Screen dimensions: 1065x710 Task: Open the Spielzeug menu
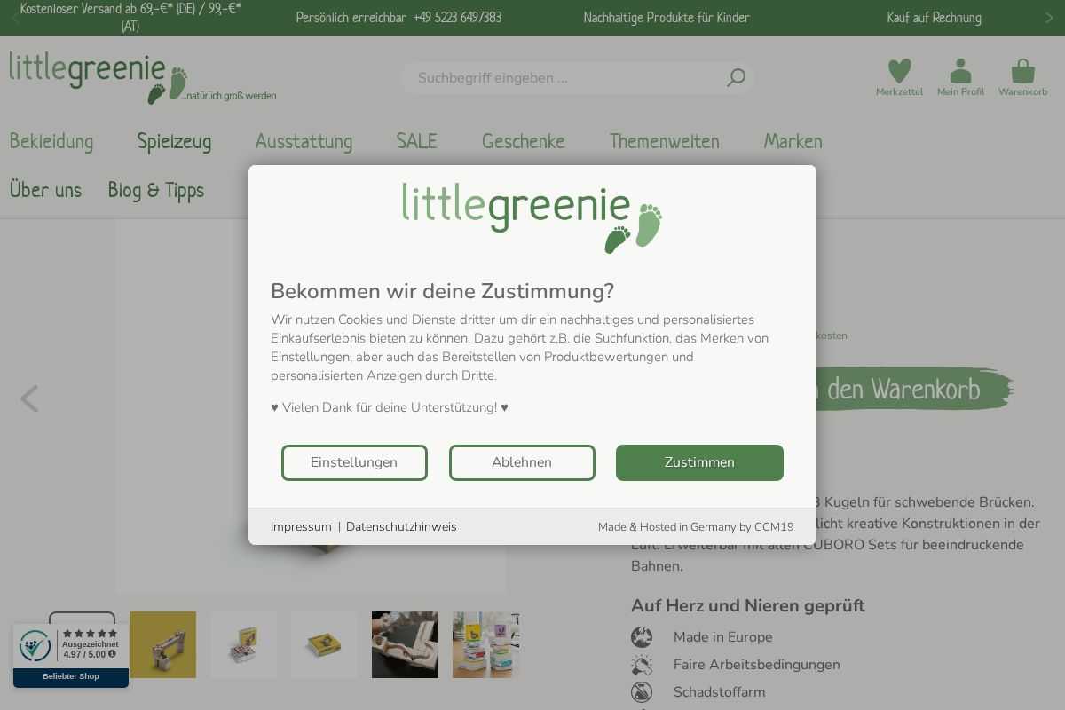coord(174,141)
